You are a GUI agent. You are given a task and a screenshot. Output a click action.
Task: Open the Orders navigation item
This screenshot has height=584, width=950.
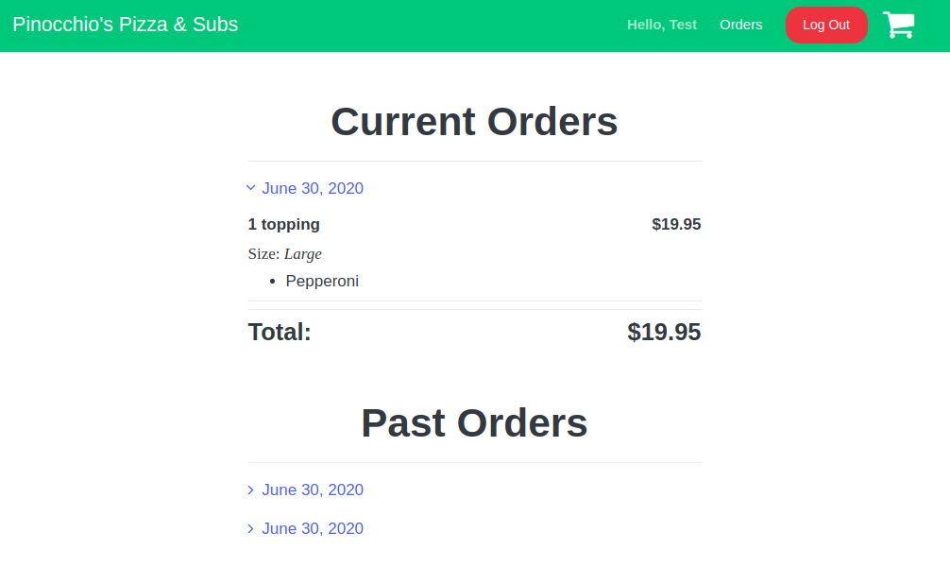[740, 25]
